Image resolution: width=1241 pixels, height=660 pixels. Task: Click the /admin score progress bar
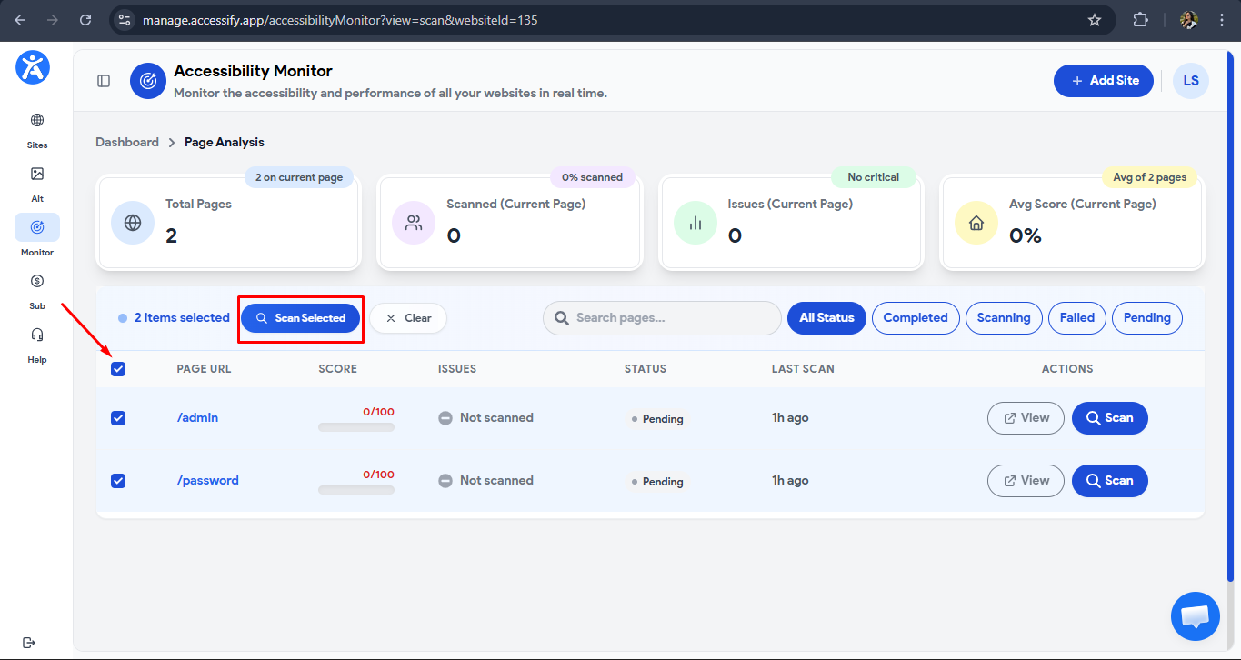pyautogui.click(x=355, y=426)
